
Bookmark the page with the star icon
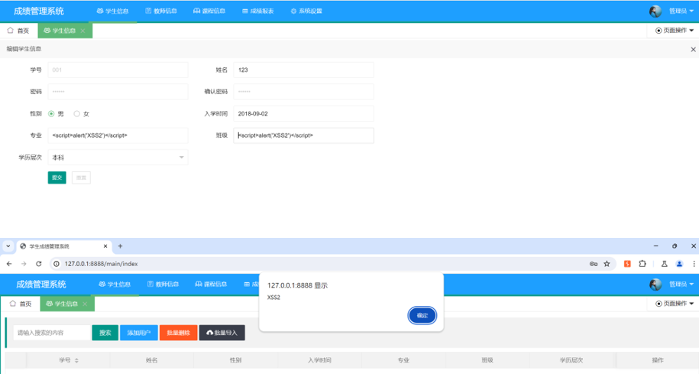607,264
